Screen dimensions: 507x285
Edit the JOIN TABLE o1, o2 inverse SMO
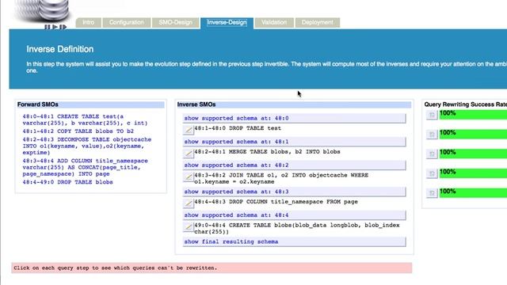[189, 177]
